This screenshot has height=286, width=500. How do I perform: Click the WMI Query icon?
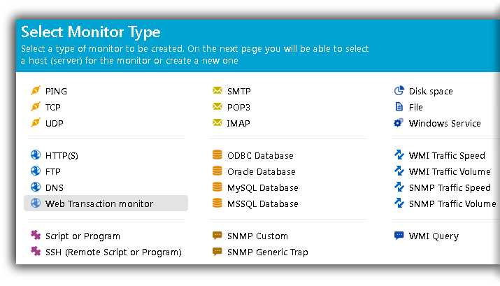[399, 236]
